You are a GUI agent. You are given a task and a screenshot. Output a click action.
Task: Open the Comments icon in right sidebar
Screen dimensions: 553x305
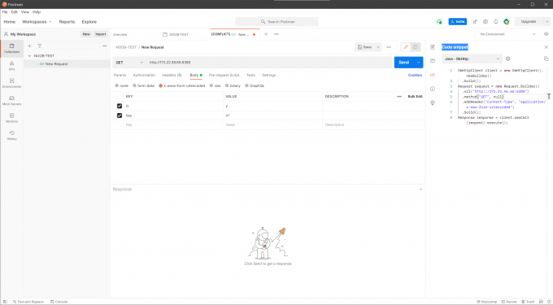pos(433,61)
